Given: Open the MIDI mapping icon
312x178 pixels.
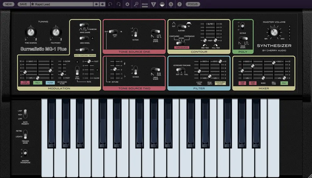Looking at the screenshot, I should (x=145, y=4).
